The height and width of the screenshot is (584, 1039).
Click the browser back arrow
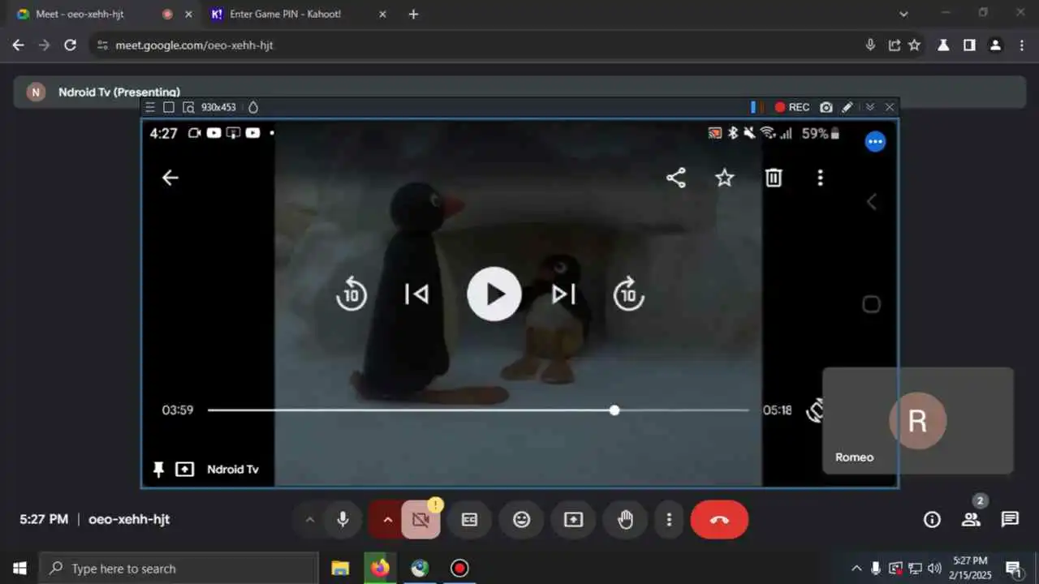pos(19,45)
